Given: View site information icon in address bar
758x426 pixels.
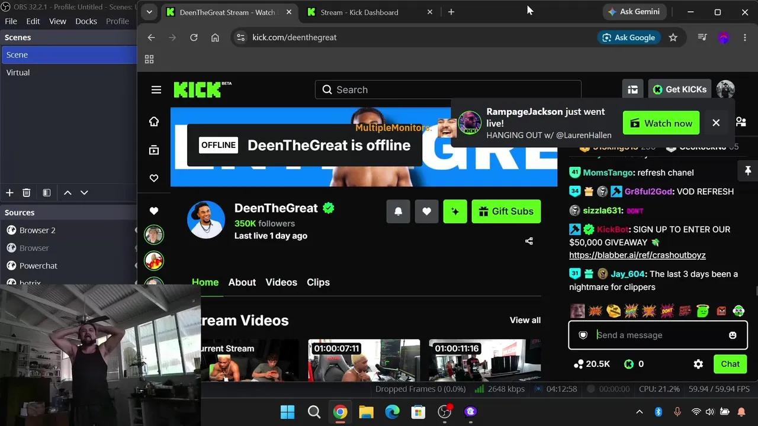Looking at the screenshot, I should (x=240, y=37).
